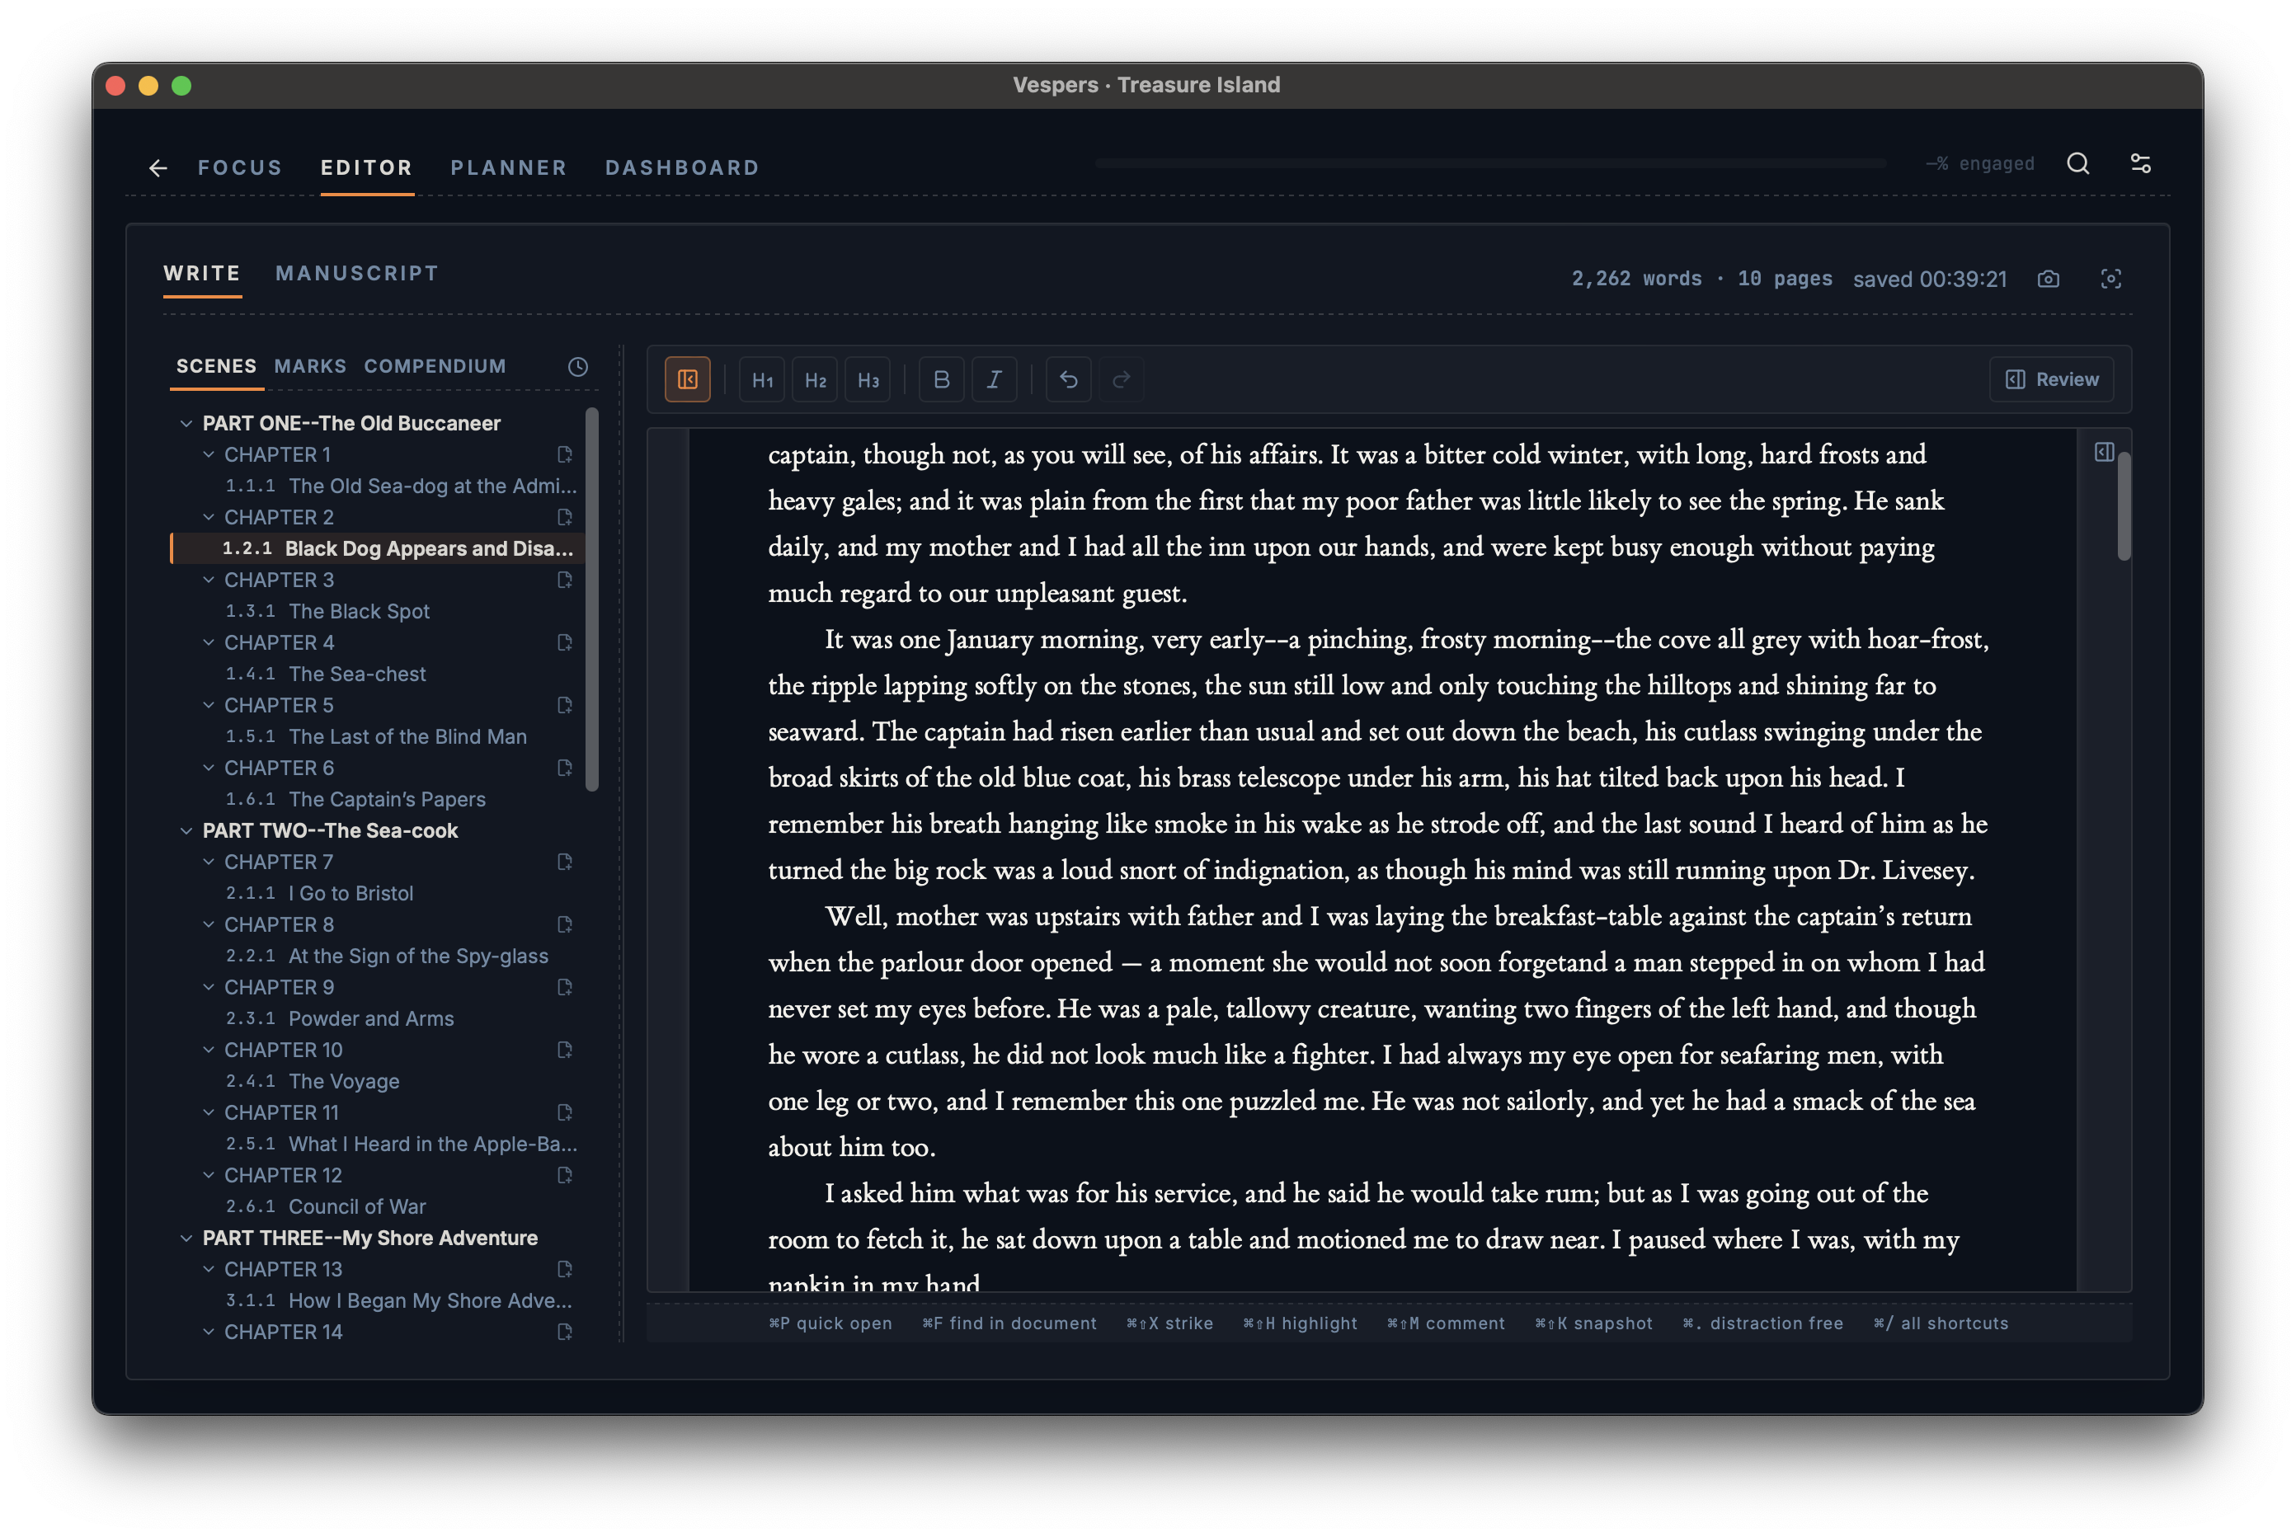This screenshot has width=2296, height=1537.
Task: Click the page icon beside CHAPTER 4
Action: click(x=565, y=643)
